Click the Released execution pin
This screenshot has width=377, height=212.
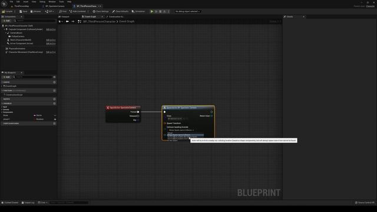pyautogui.click(x=138, y=116)
